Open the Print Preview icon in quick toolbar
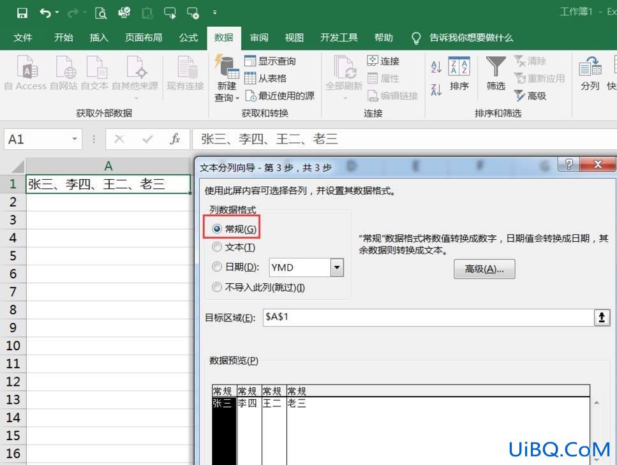The height and width of the screenshot is (465, 617). pos(101,13)
